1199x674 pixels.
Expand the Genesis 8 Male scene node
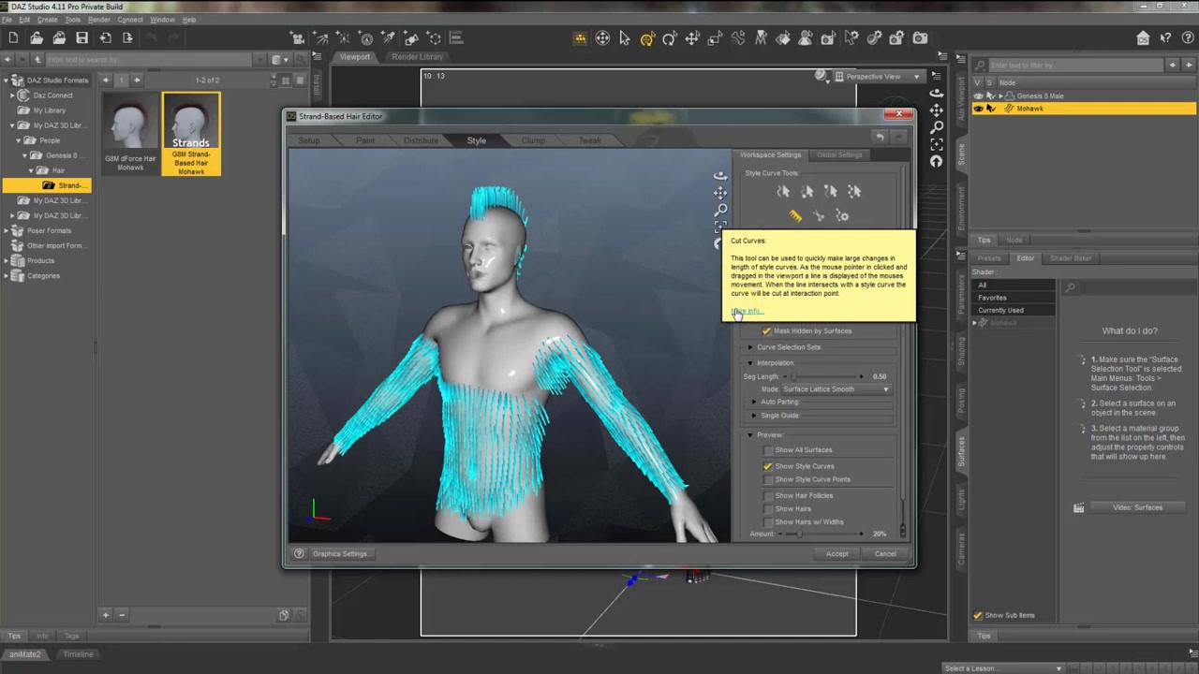pyautogui.click(x=1001, y=96)
